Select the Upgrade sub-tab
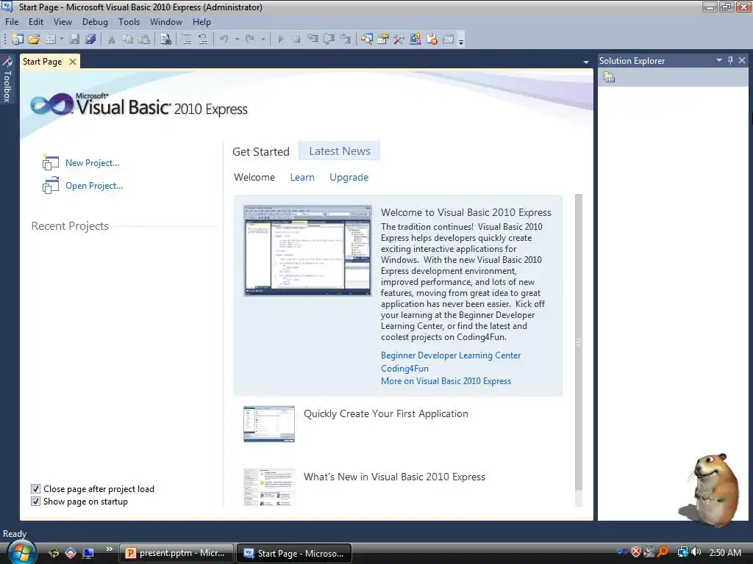The width and height of the screenshot is (753, 564). pos(349,178)
